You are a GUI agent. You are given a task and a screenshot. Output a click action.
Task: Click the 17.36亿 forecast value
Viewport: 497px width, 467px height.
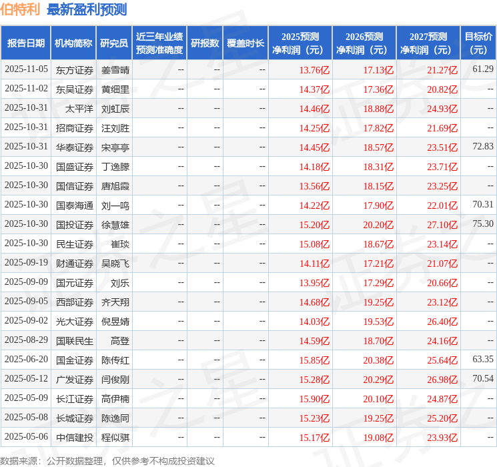pos(378,89)
